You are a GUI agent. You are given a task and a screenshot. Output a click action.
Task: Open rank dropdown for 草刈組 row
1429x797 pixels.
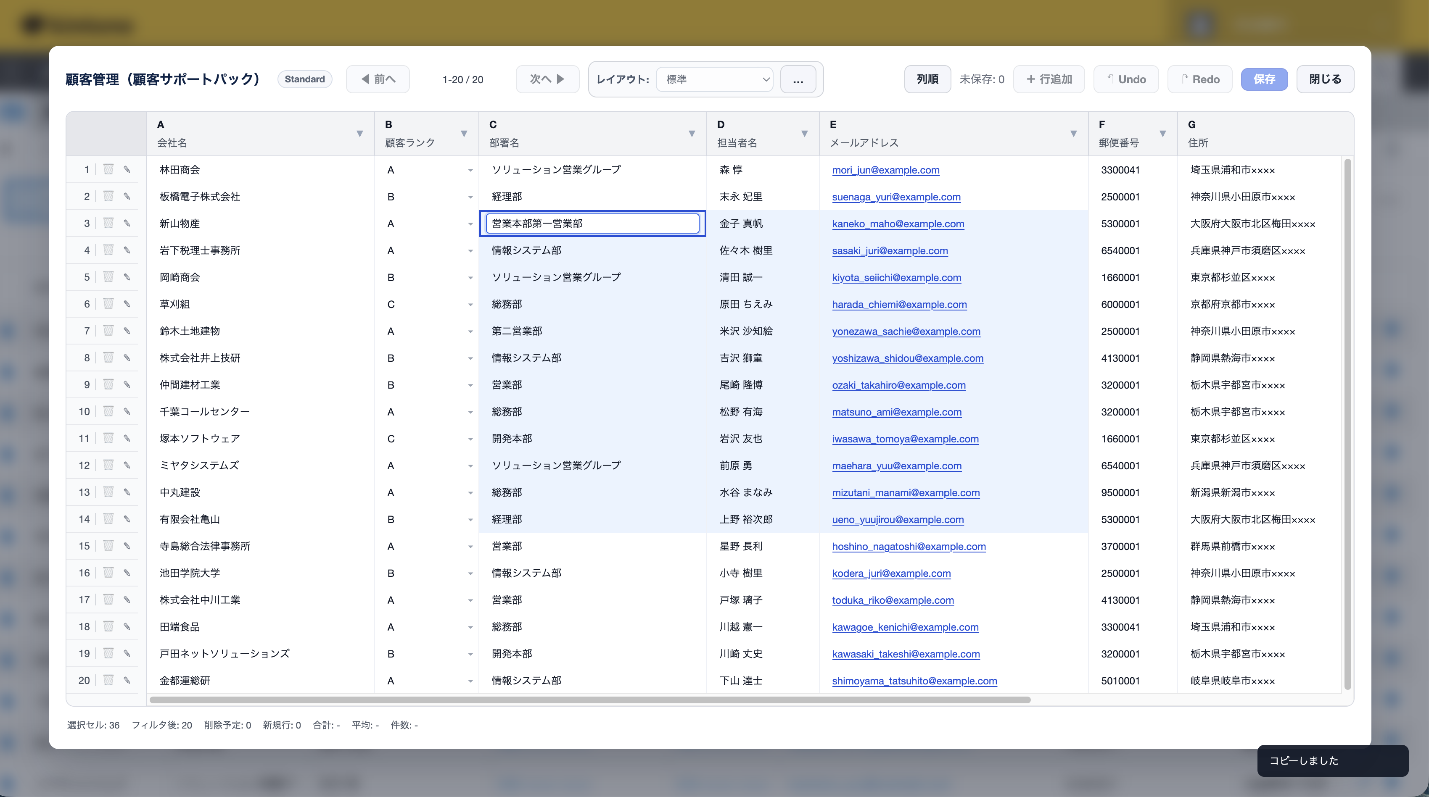(x=470, y=304)
